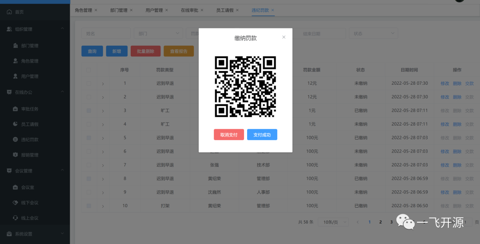Click the 会议管理 section icon

tap(9, 171)
